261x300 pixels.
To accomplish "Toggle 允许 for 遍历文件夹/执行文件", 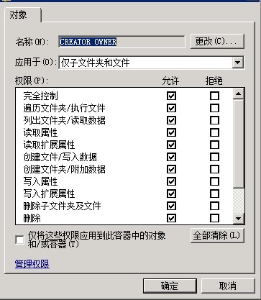I will coord(171,108).
